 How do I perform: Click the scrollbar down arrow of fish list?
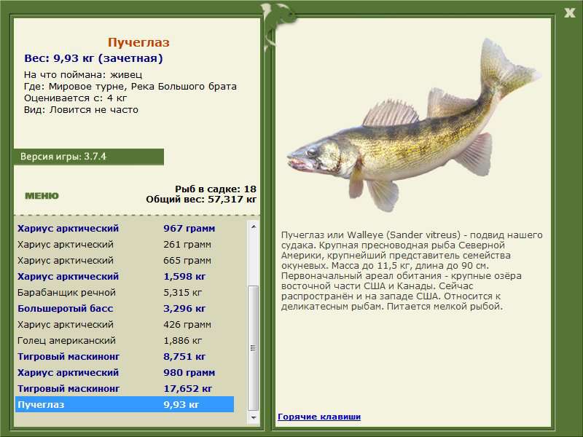[x=254, y=417]
